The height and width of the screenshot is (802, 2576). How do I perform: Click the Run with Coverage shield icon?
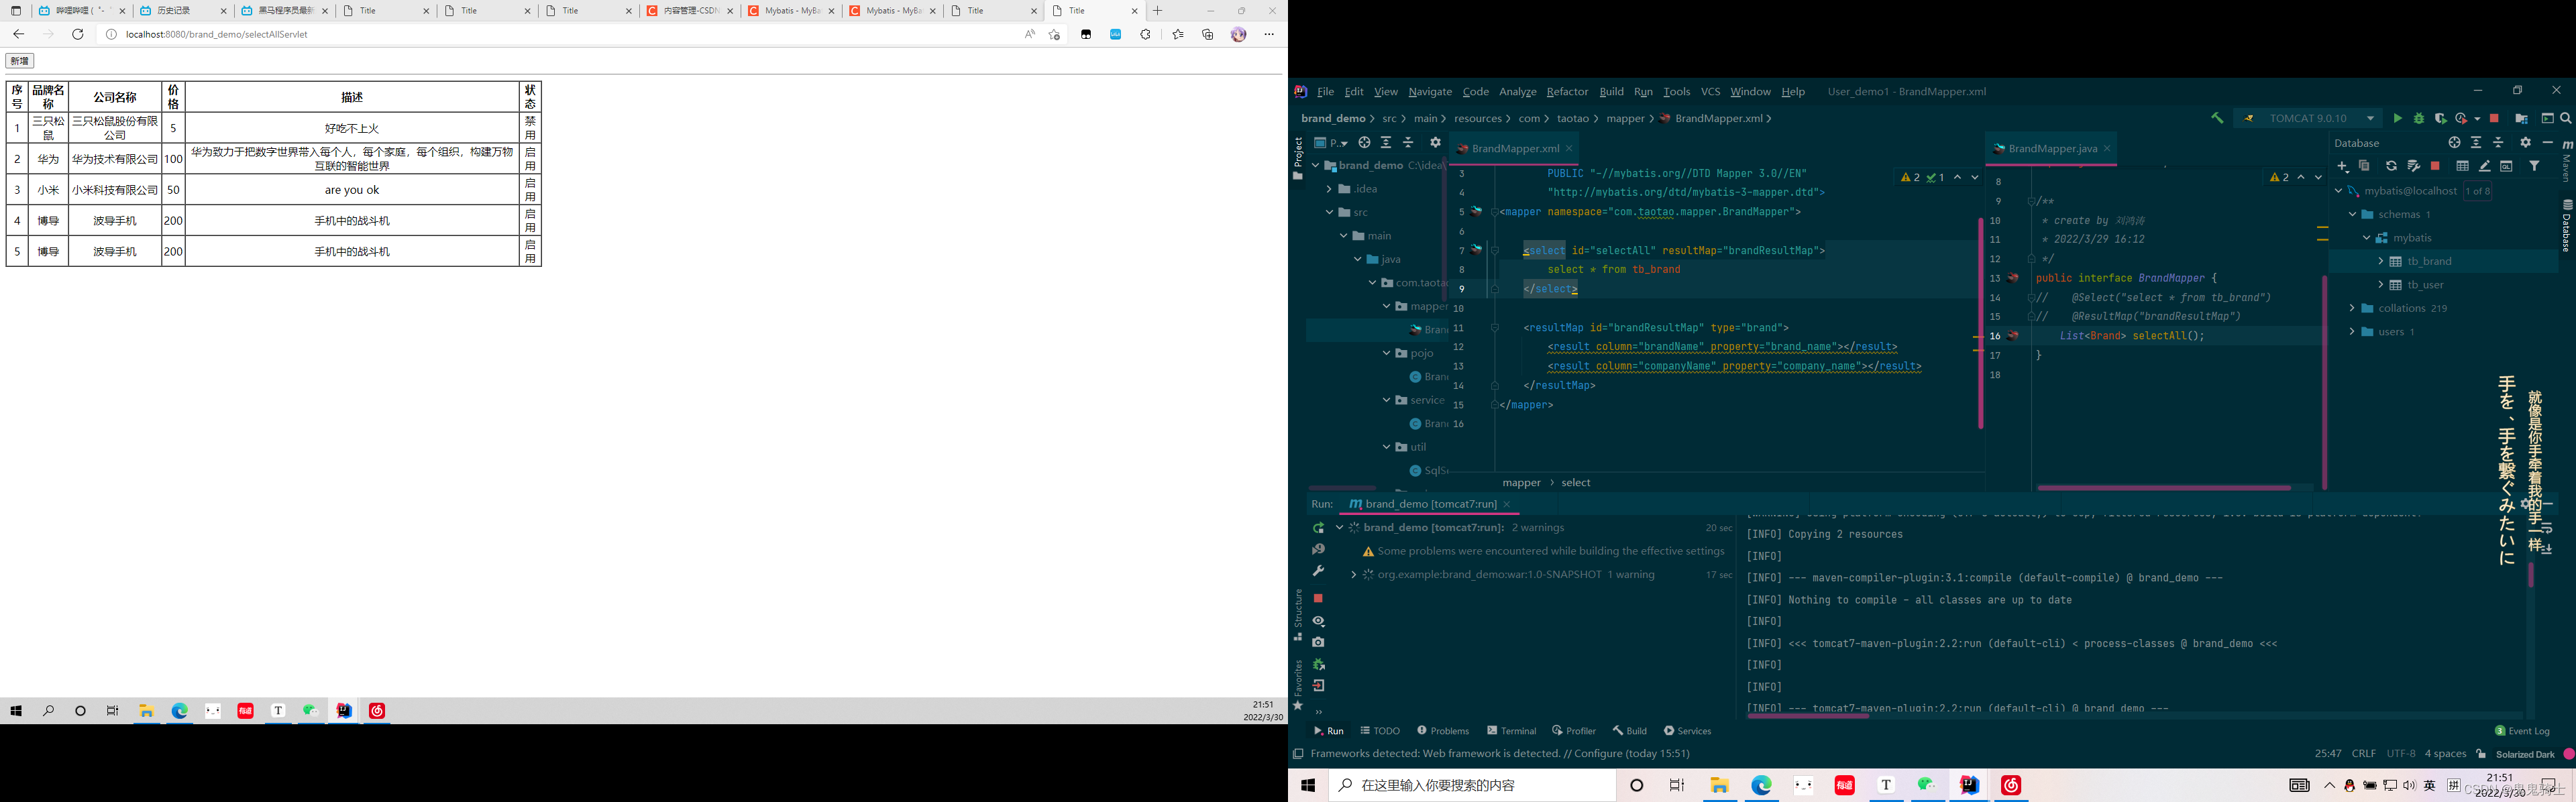(x=2440, y=118)
